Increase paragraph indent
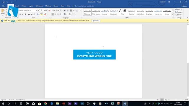 point(68,11)
